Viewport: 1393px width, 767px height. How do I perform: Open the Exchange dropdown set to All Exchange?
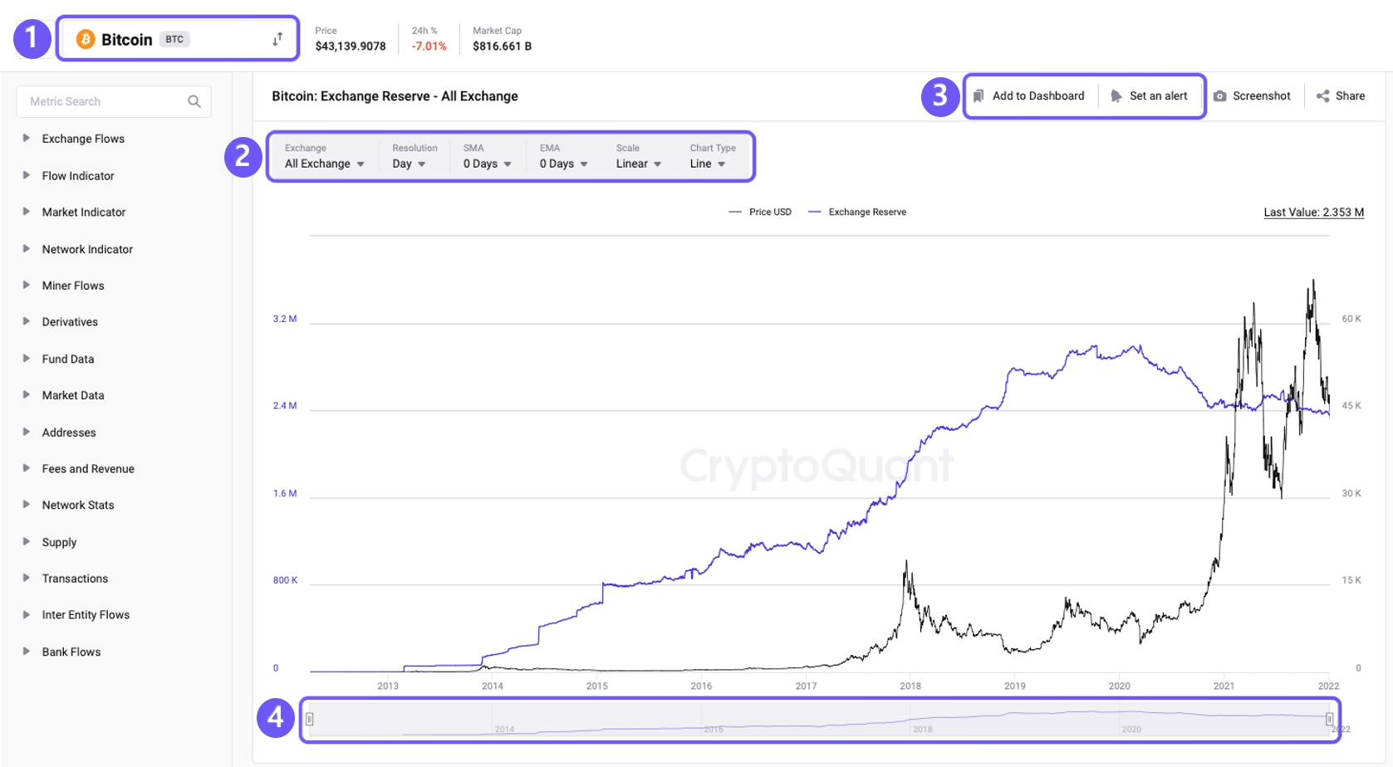pyautogui.click(x=324, y=164)
